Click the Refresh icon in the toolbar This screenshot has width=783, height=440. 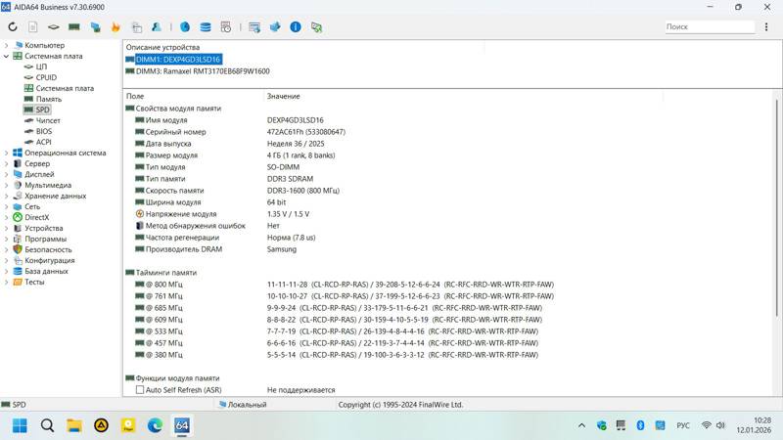click(x=13, y=27)
